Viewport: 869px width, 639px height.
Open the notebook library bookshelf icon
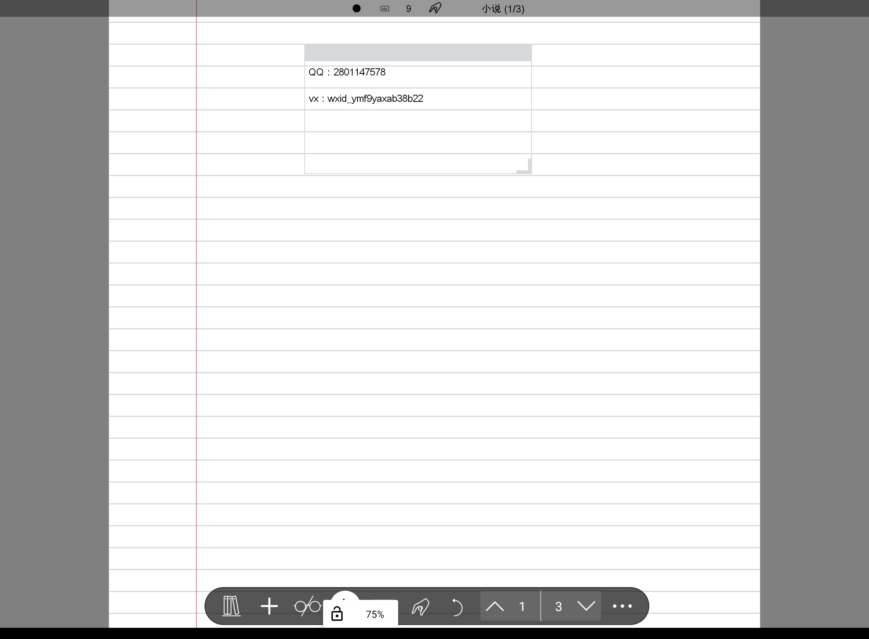[x=231, y=606]
